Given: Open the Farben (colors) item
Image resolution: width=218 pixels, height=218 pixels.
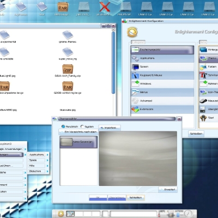Looking at the screenshot, I should click(x=208, y=67).
